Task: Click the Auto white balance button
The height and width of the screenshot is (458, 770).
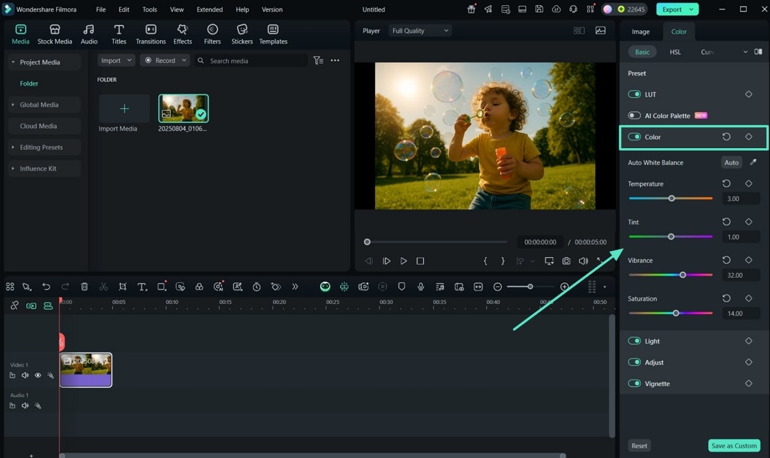Action: pos(731,162)
